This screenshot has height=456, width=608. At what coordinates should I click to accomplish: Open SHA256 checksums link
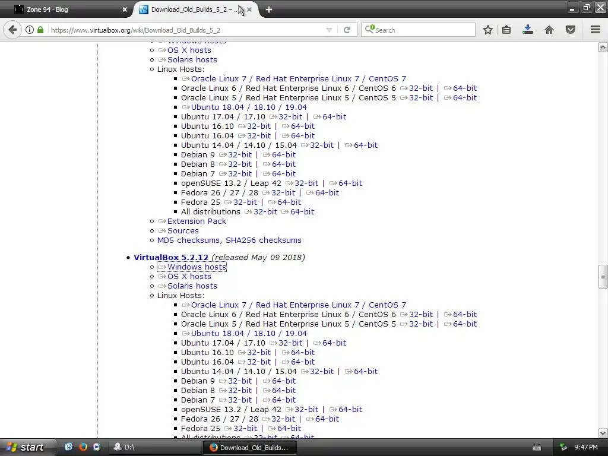point(264,240)
